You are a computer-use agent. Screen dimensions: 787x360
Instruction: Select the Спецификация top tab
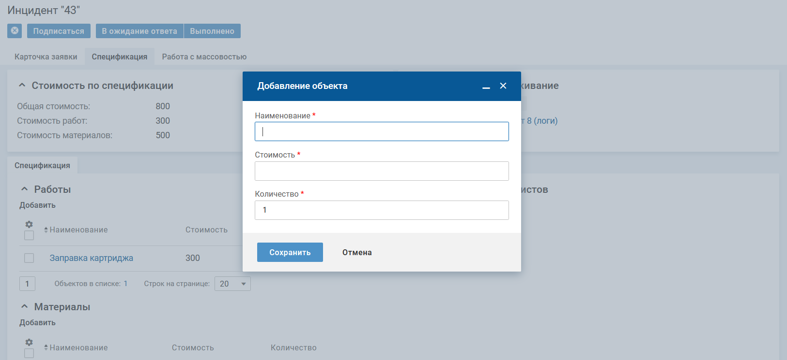point(120,57)
